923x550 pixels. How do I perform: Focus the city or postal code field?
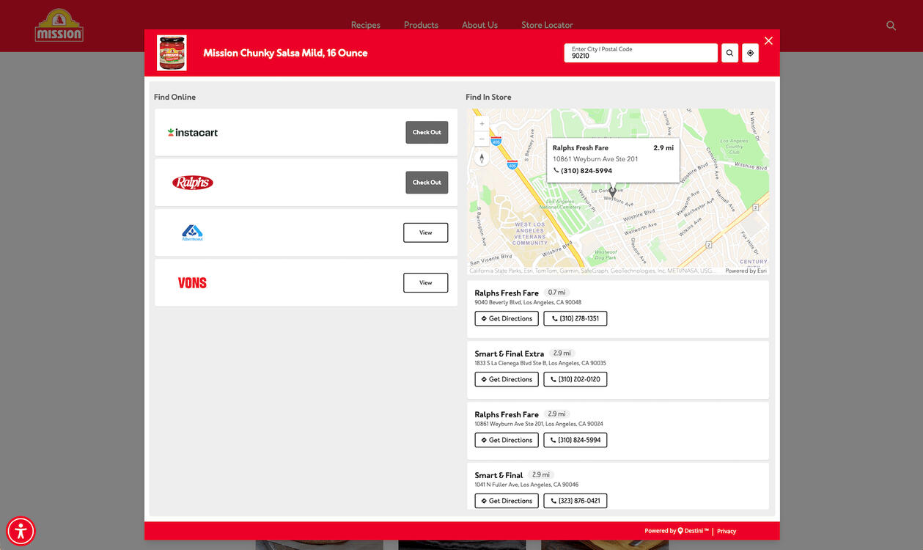tap(641, 53)
